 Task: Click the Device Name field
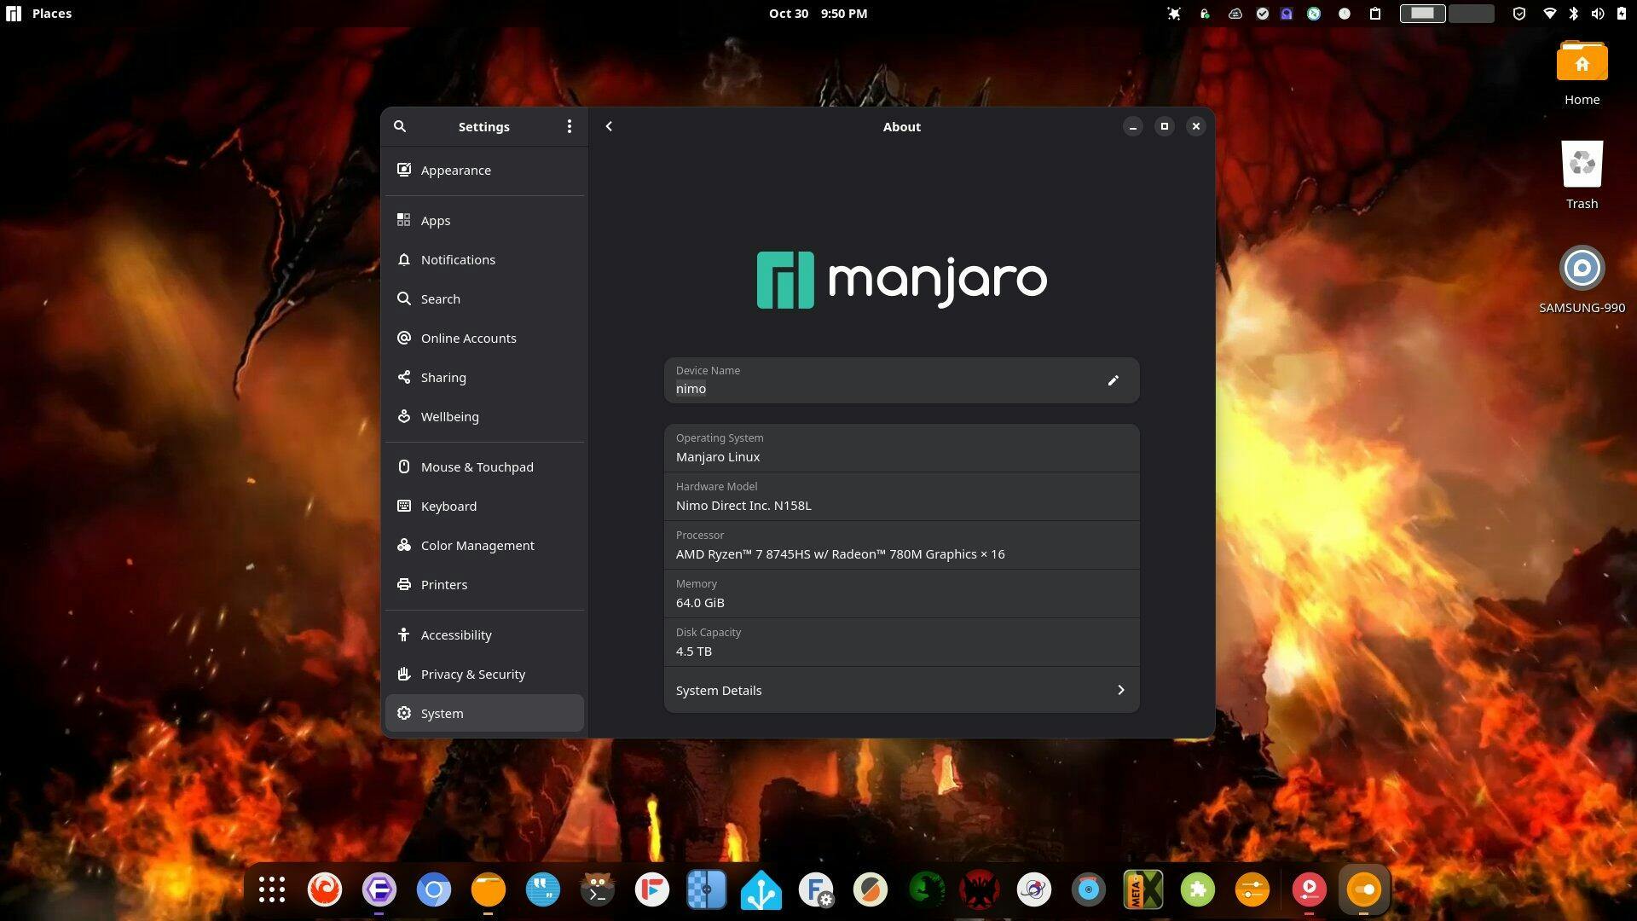coord(878,380)
